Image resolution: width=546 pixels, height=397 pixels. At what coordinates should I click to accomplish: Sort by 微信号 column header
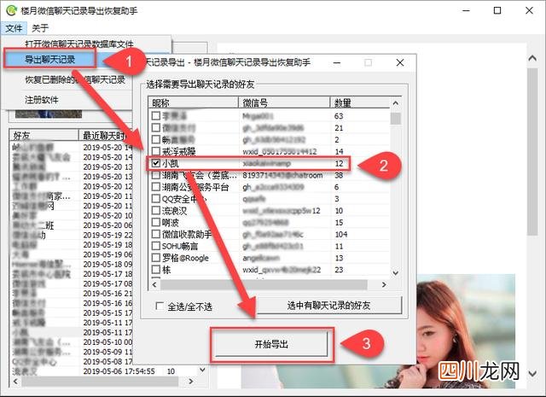[284, 102]
